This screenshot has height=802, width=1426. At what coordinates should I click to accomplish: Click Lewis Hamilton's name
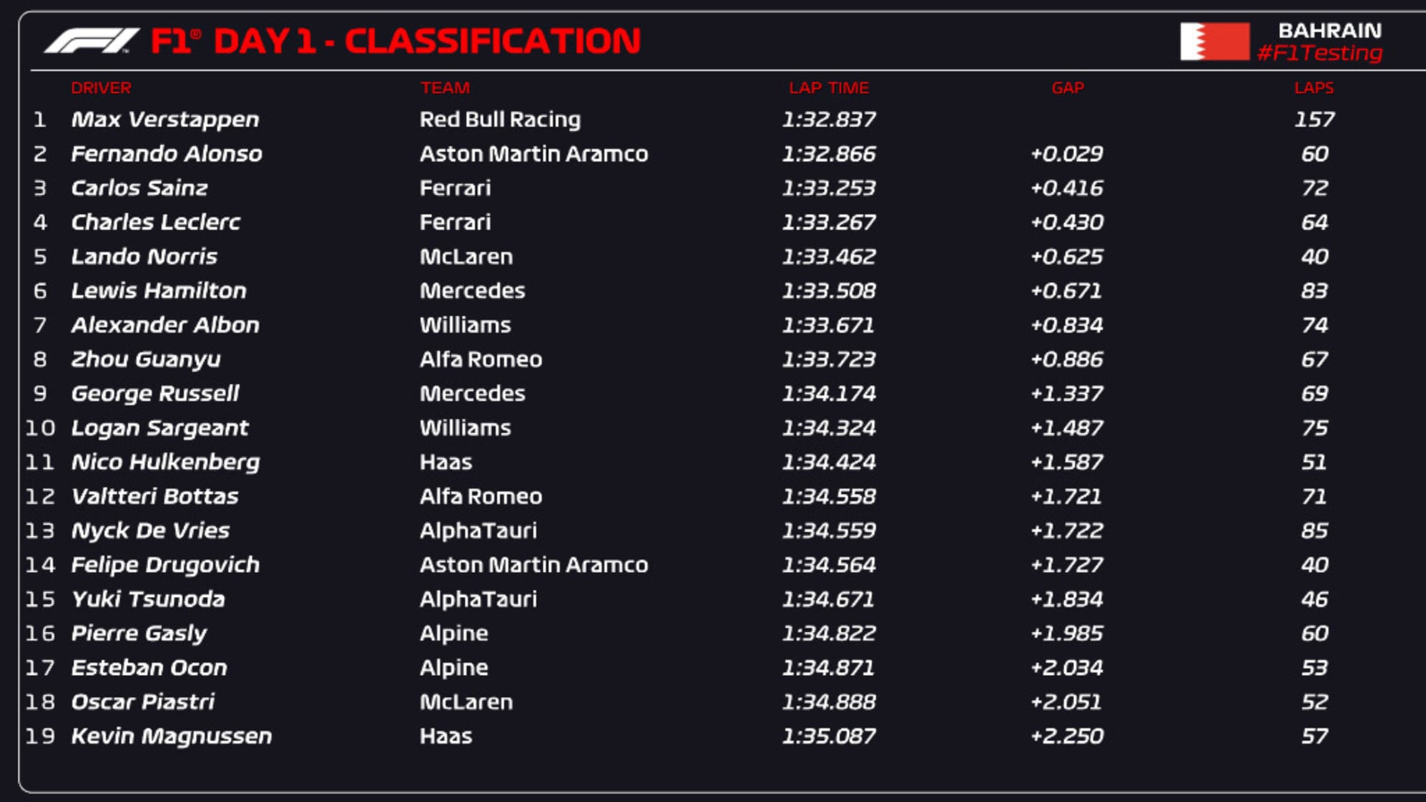[159, 291]
